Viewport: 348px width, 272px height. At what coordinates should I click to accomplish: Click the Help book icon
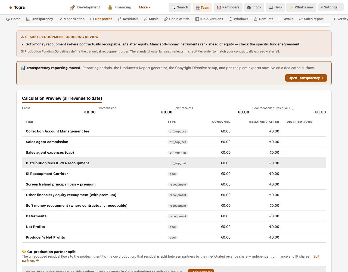click(271, 7)
